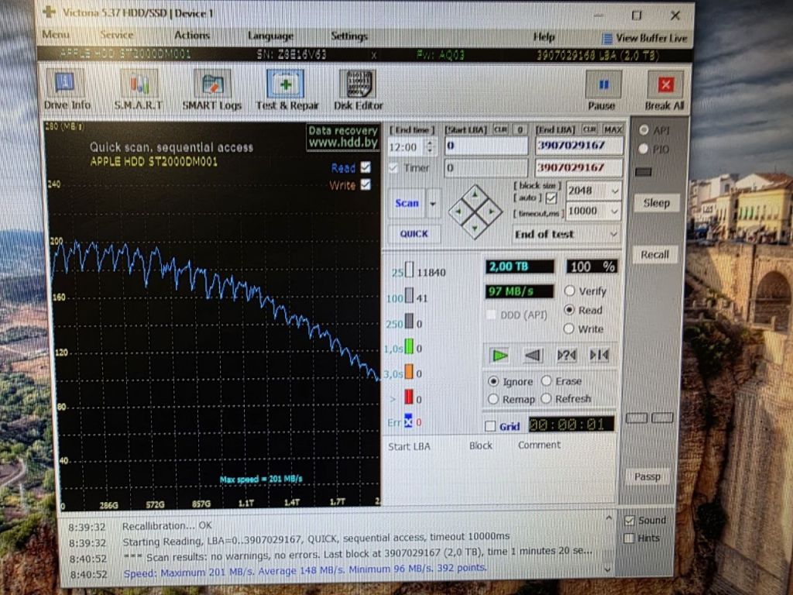Click the Sleep button
The image size is (793, 595).
656,204
